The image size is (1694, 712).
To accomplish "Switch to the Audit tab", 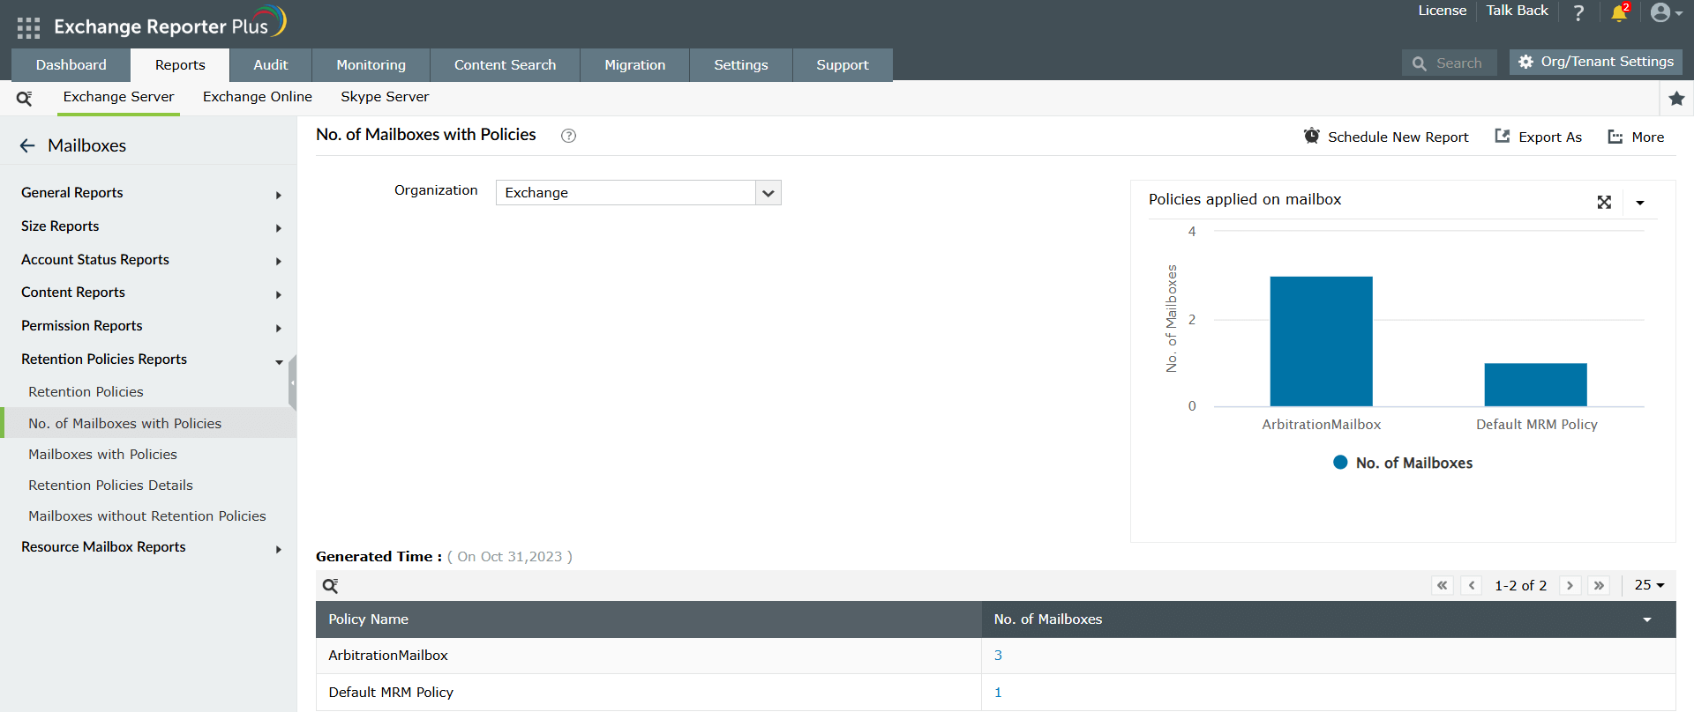I will (271, 65).
